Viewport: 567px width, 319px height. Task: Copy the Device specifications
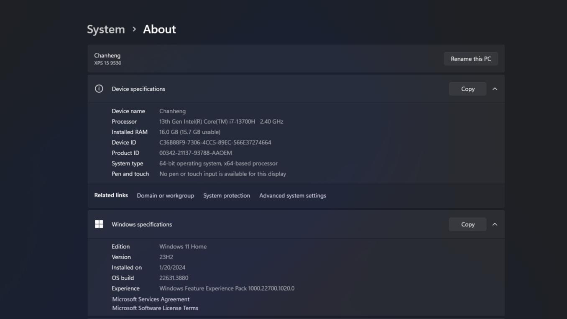pos(467,89)
